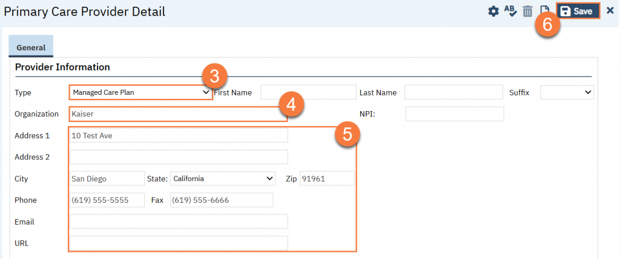Click the Fax number field

(222, 200)
